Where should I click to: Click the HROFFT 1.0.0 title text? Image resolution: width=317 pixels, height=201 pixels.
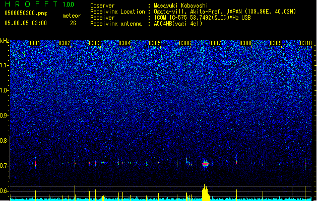coord(40,4)
